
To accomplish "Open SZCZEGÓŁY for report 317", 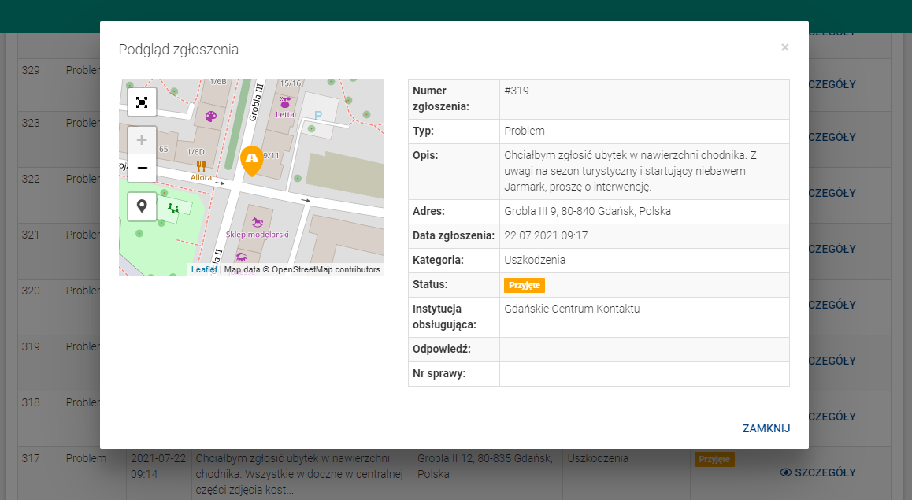I will pos(817,472).
